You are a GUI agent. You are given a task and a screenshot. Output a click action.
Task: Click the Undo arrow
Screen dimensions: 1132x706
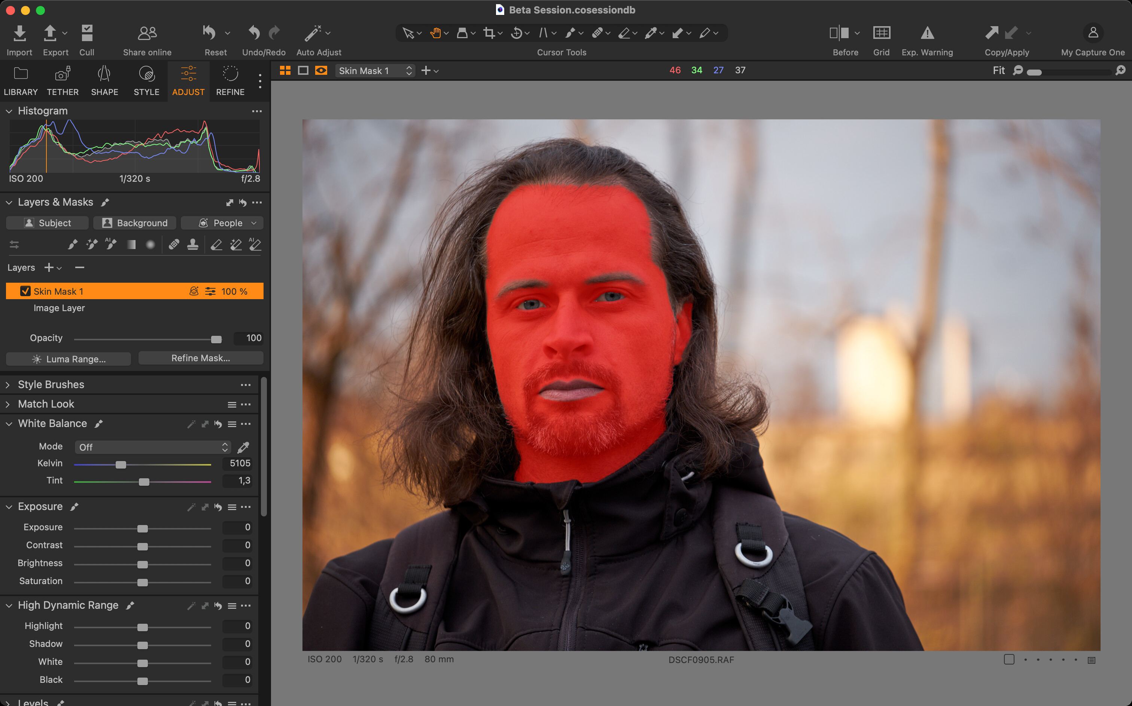254,33
